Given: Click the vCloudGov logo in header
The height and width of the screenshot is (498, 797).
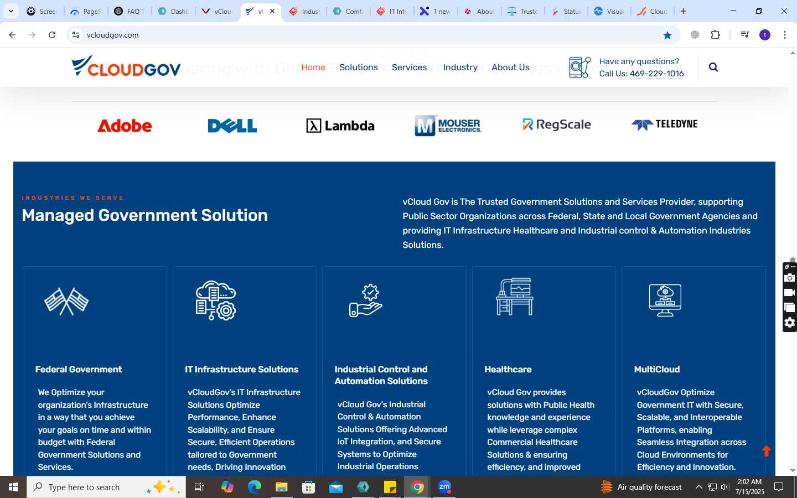Looking at the screenshot, I should tap(126, 66).
